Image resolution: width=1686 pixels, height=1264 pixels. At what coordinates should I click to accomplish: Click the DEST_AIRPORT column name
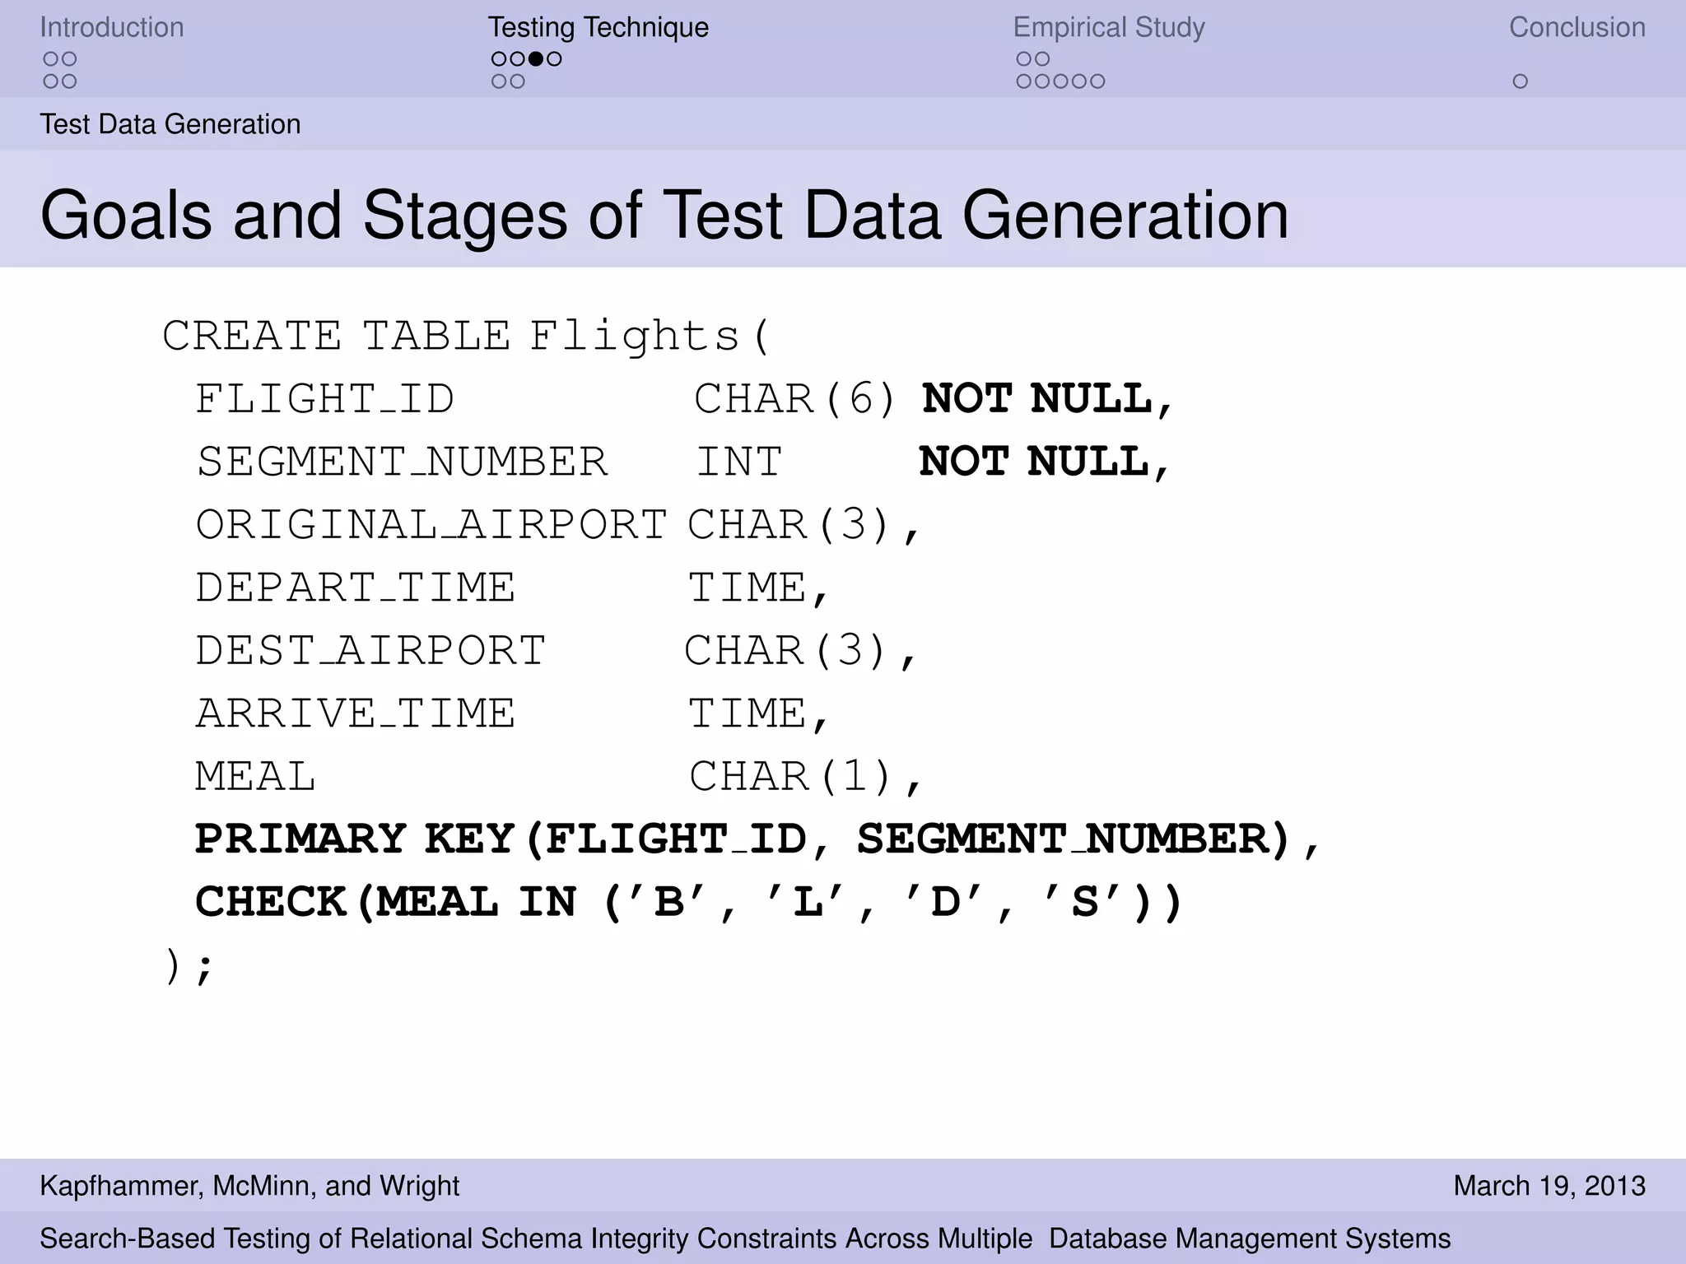(x=370, y=650)
